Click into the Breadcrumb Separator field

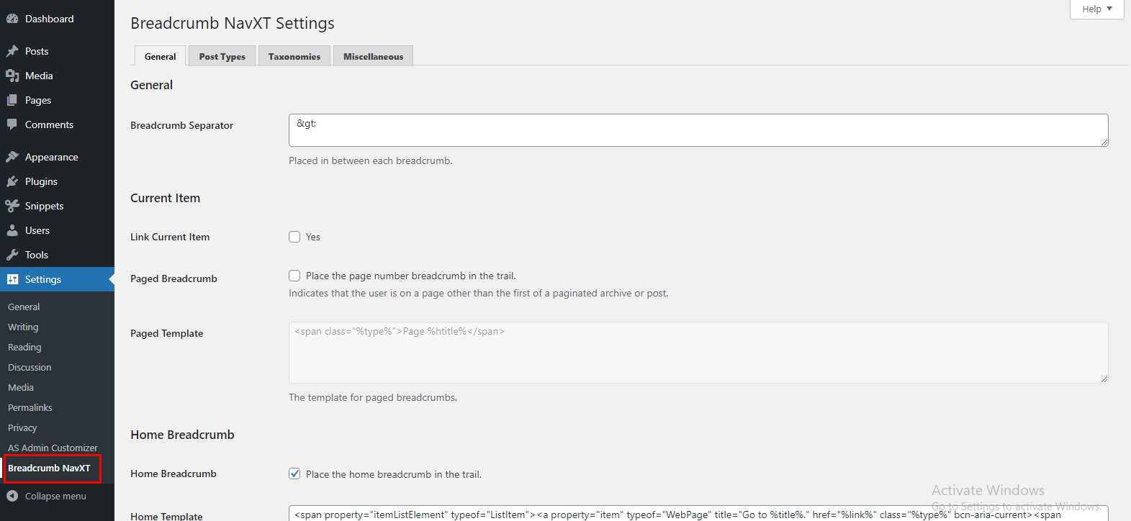tap(698, 130)
